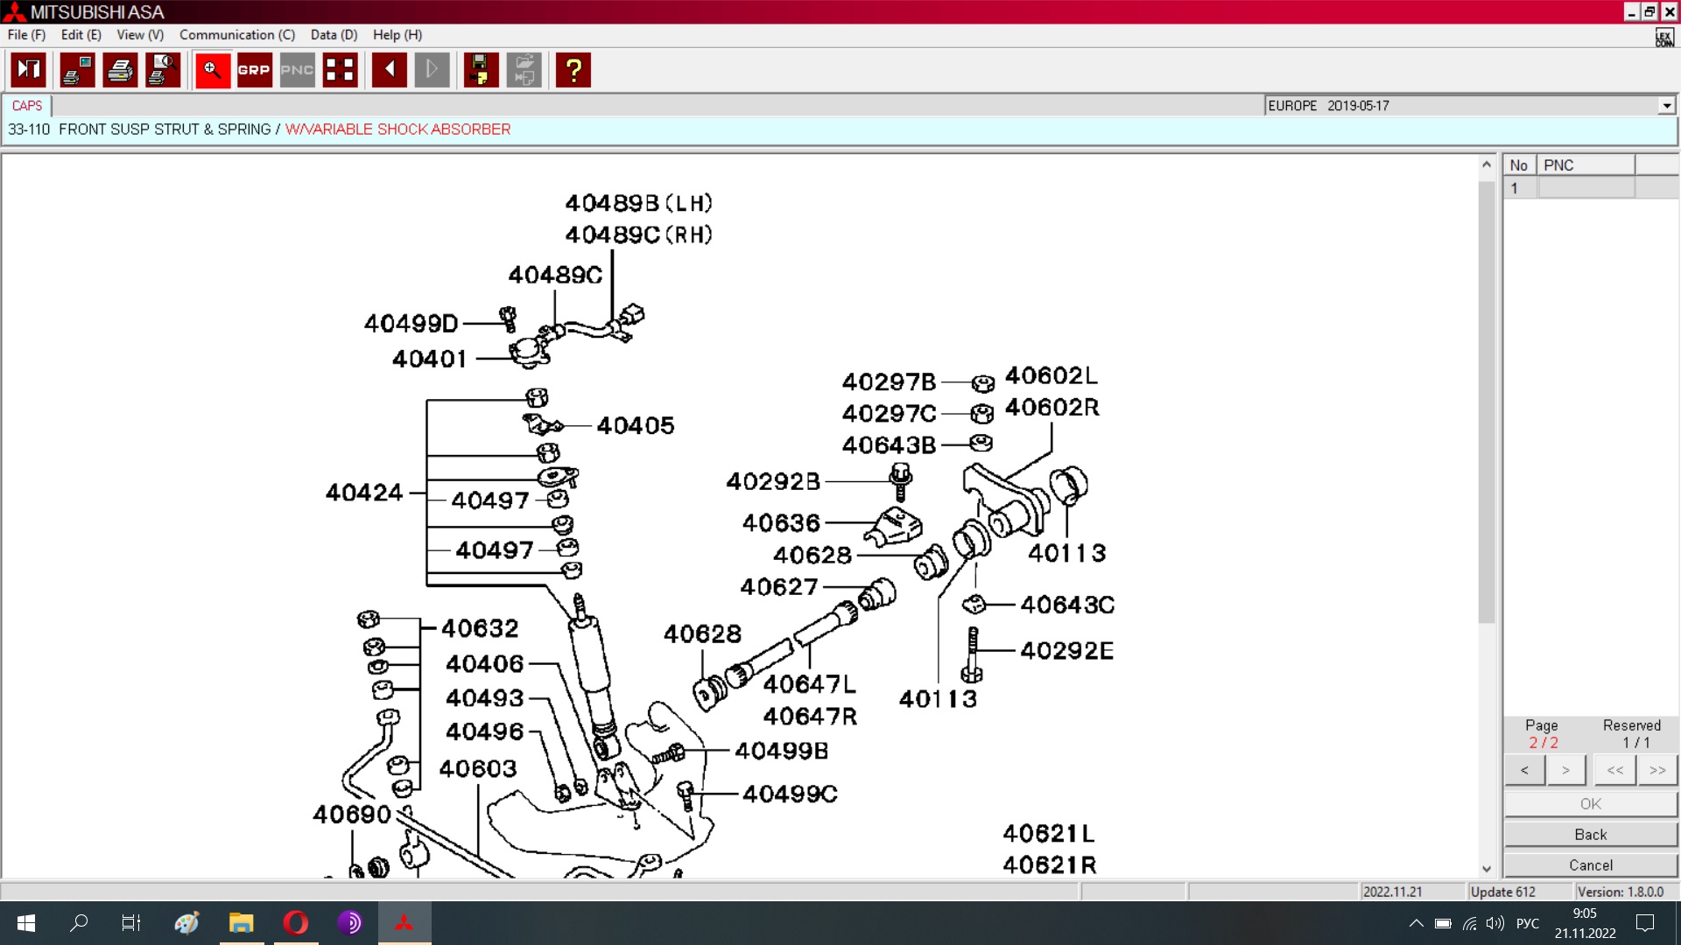Open the Communication (C) menu

236,35
